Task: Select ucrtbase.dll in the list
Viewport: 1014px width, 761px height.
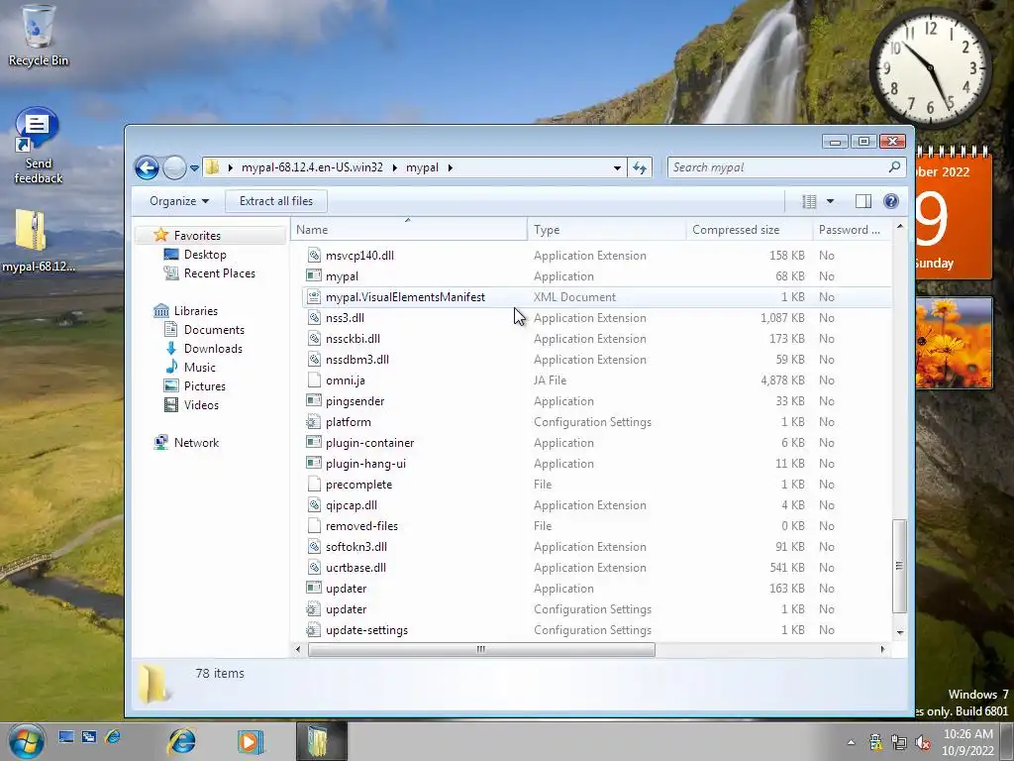Action: coord(355,568)
